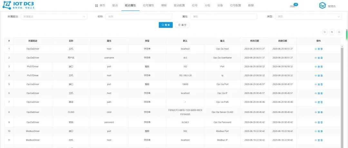348x148 pixels.
Task: View the Opc Da Server CLAID row
Action: 319,112
